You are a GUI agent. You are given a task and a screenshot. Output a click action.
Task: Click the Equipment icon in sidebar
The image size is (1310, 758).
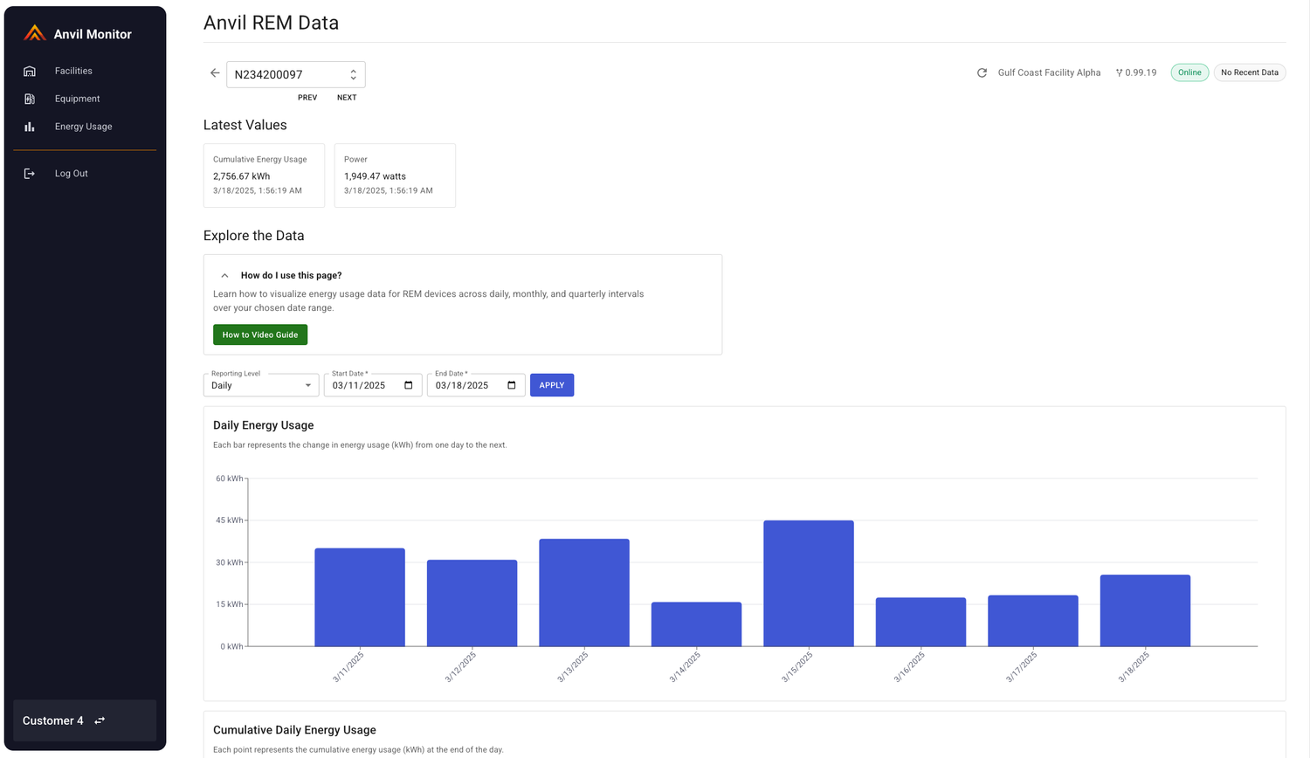click(30, 99)
